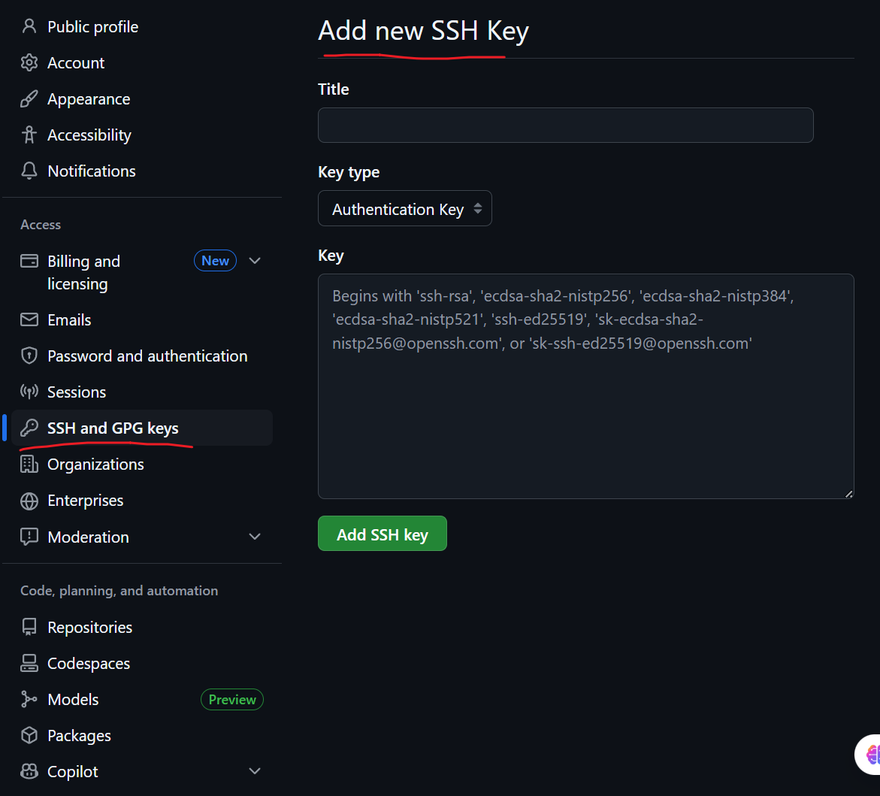Click the Copilot face icon
This screenshot has width=880, height=796.
pyautogui.click(x=29, y=771)
